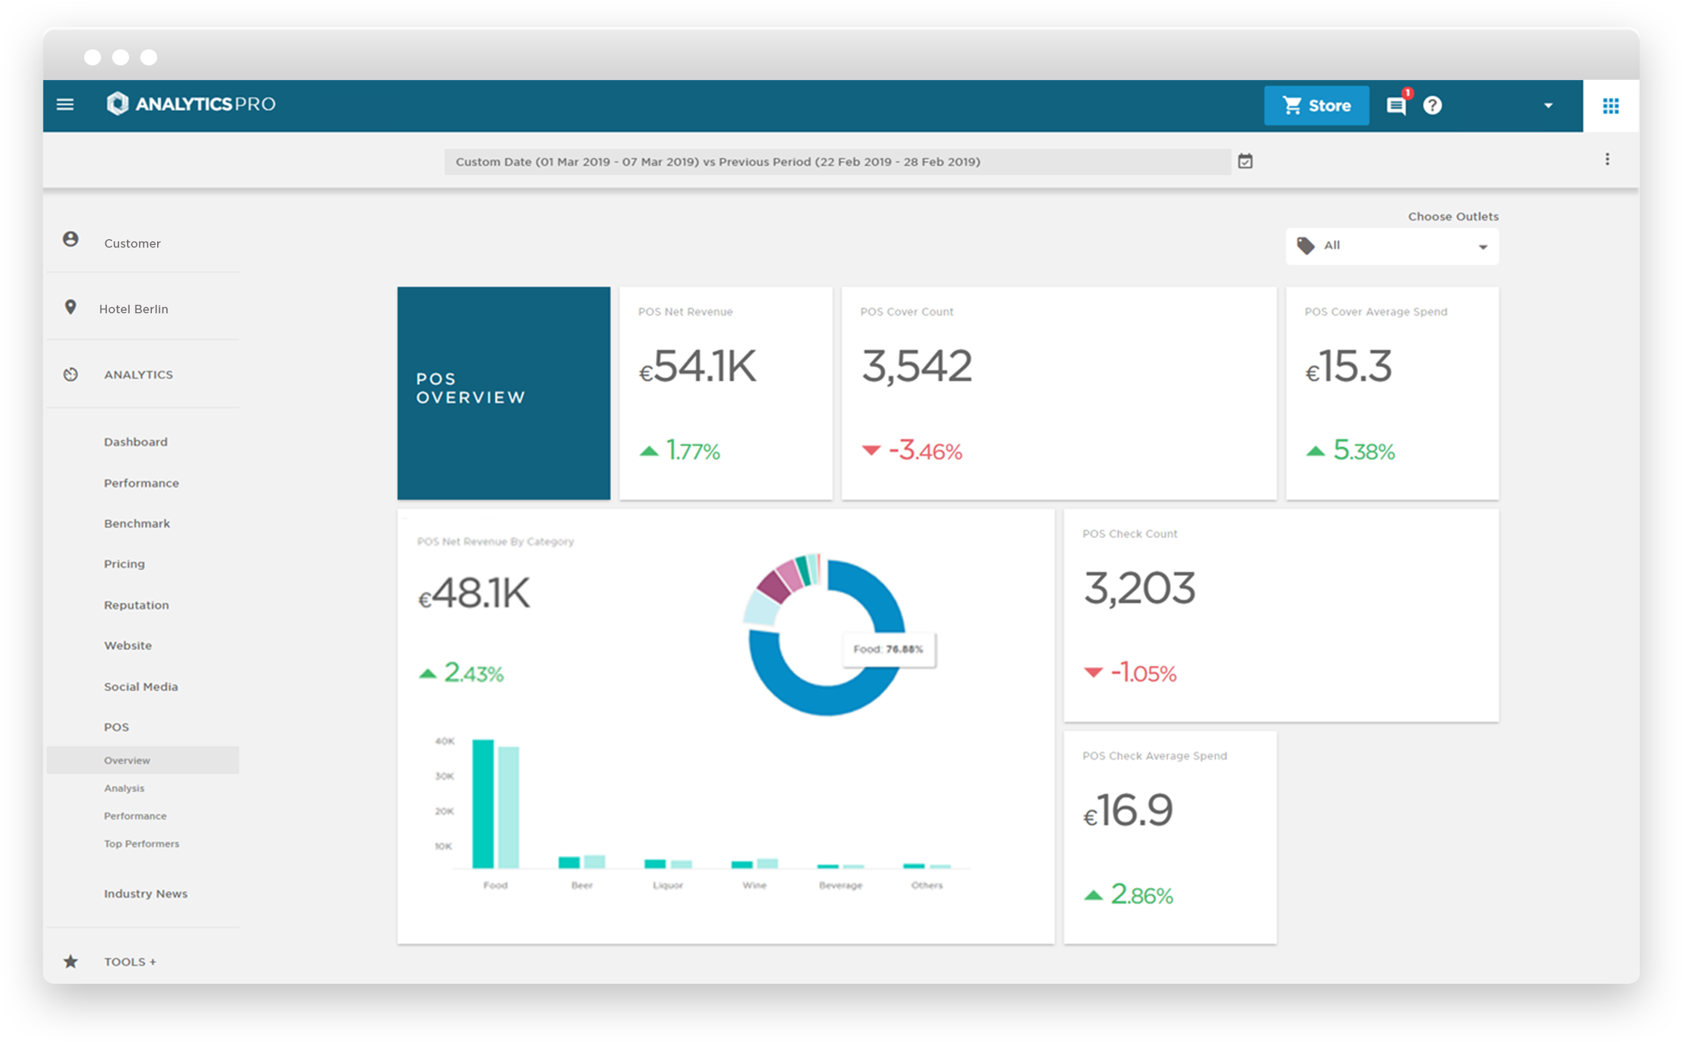1682x1042 pixels.
Task: Click the Analytics Pro logo
Action: pyautogui.click(x=191, y=104)
